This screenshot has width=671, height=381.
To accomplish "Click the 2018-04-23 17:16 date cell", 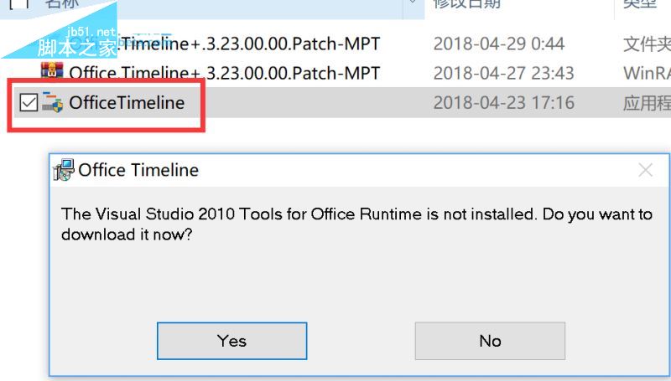I will pos(504,102).
